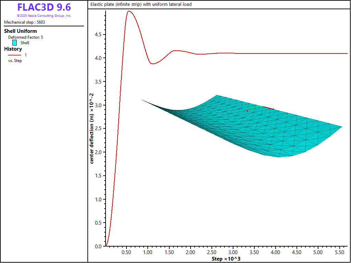The height and width of the screenshot is (263, 351).
Task: Click the Deformed Factor: 5 entry
Action: [26, 37]
